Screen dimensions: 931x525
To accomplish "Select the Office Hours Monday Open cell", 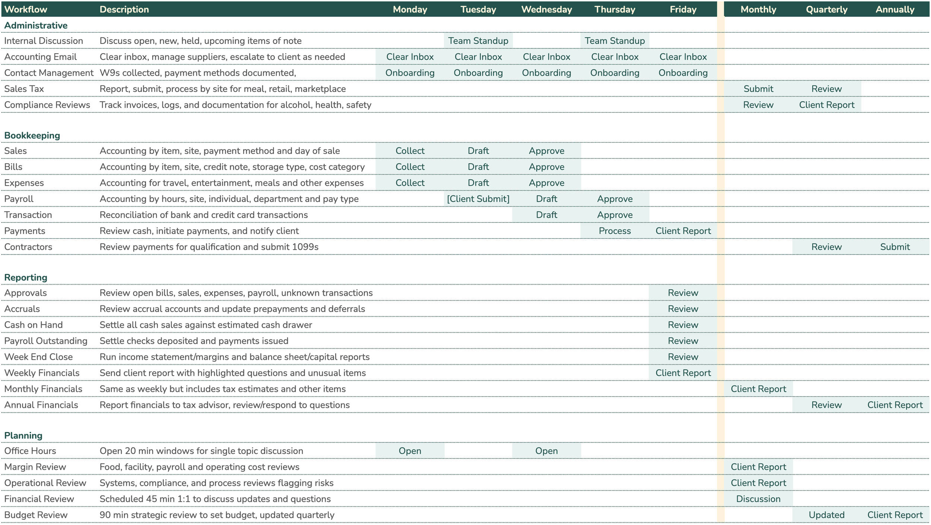I will pos(410,451).
